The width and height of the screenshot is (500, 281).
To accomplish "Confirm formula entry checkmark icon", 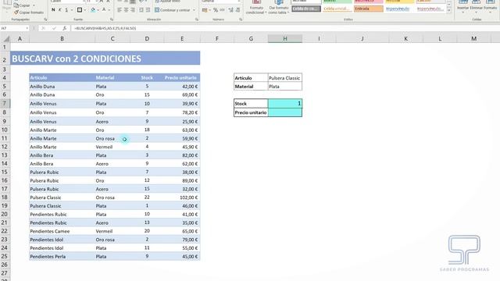I will [54, 28].
